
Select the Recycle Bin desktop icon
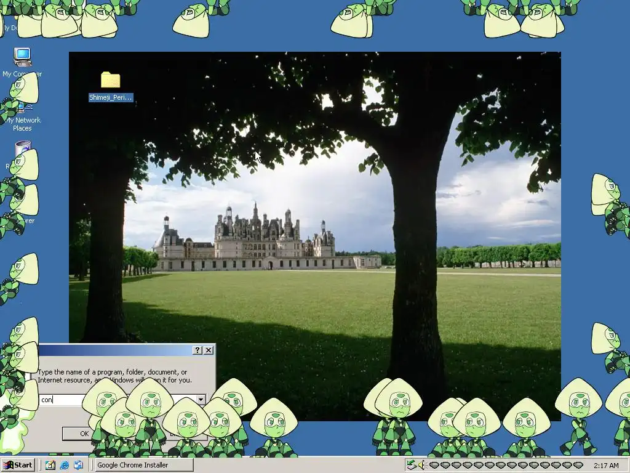pos(23,154)
